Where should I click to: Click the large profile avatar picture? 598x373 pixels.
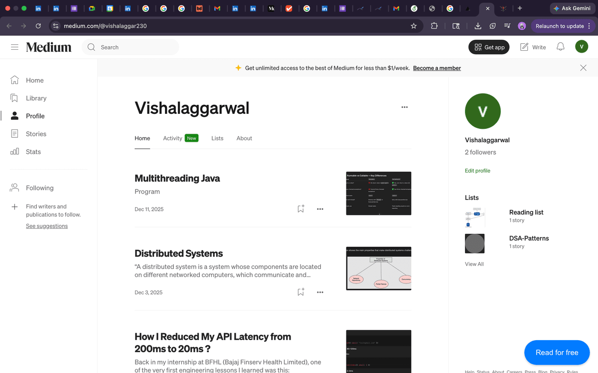coord(483,111)
